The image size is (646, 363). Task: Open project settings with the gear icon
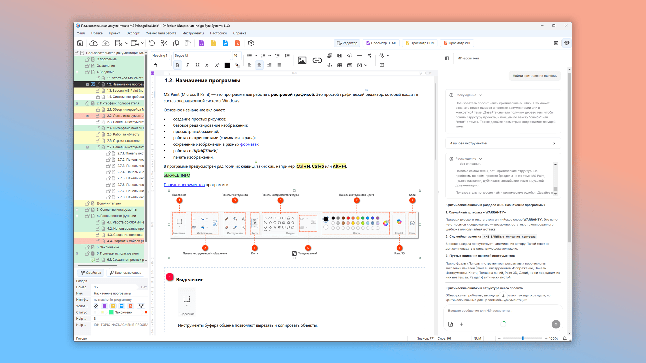pyautogui.click(x=251, y=43)
